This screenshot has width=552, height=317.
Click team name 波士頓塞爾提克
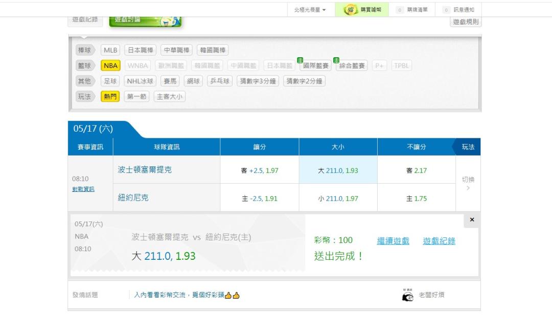click(x=145, y=170)
